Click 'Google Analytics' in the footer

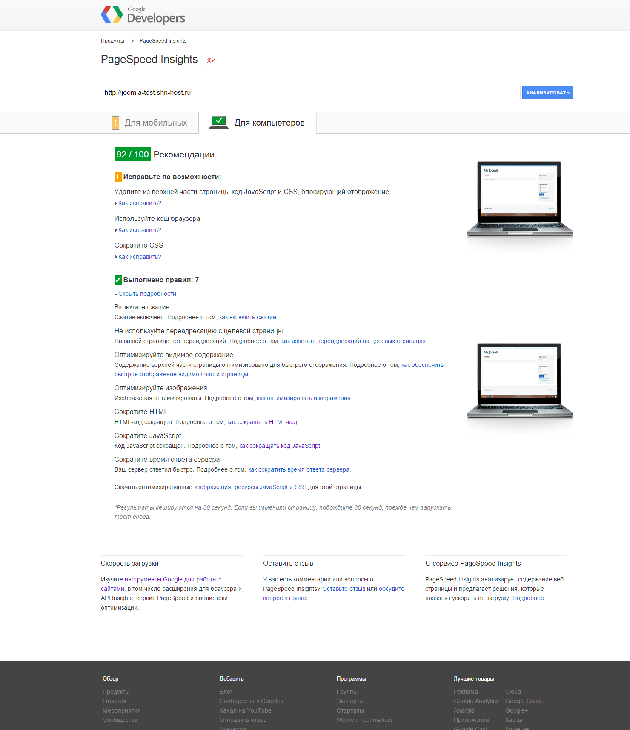click(476, 701)
